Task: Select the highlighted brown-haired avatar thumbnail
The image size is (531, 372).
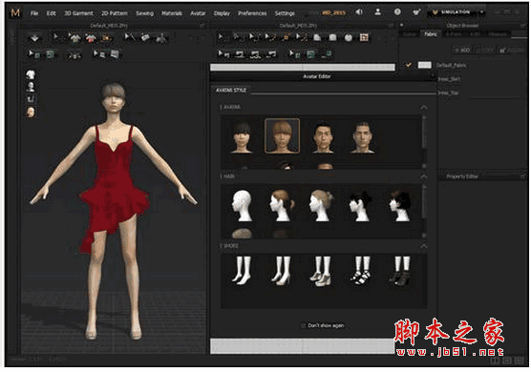Action: (282, 136)
